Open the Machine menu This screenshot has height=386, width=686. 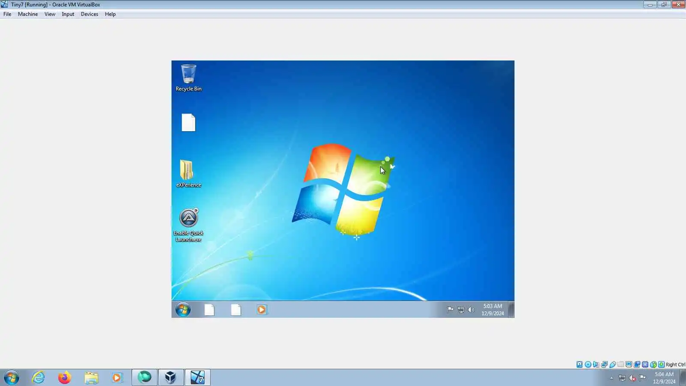pyautogui.click(x=28, y=14)
